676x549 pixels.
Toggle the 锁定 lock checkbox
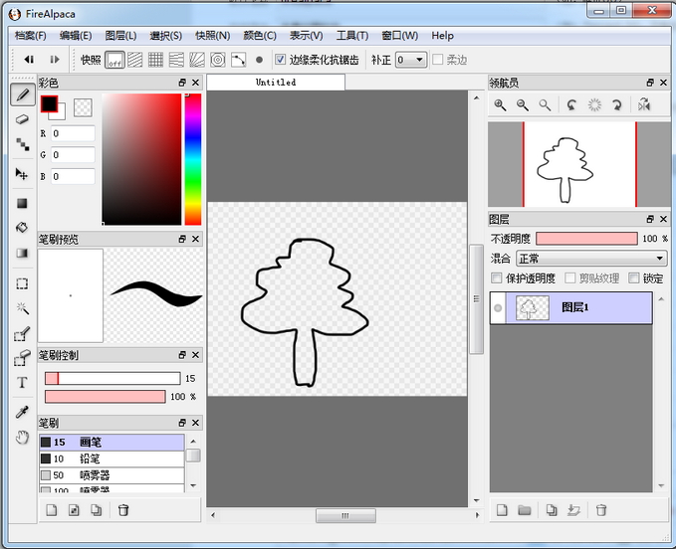click(x=634, y=278)
